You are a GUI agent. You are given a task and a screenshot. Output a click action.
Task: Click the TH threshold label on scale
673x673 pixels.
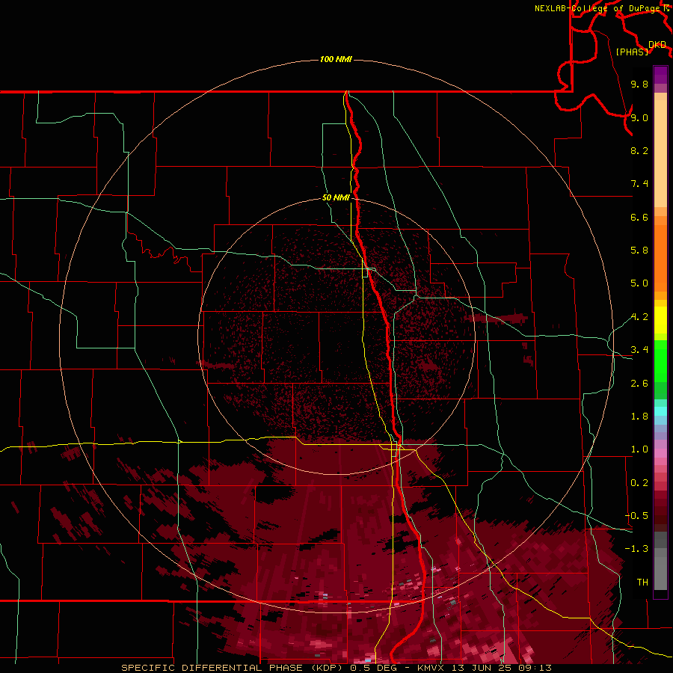[642, 583]
